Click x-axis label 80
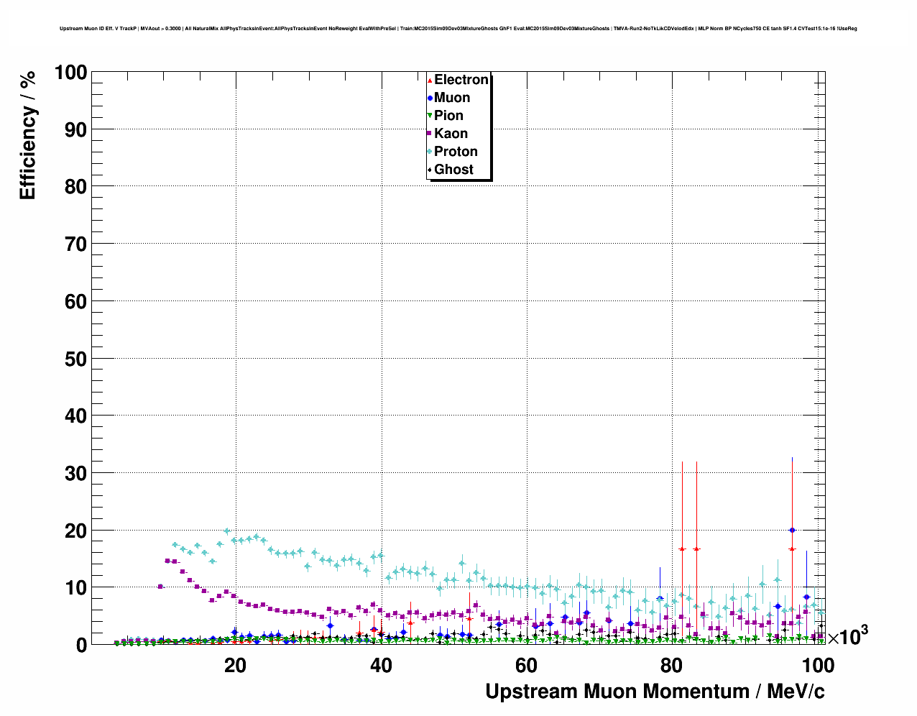 coord(673,666)
